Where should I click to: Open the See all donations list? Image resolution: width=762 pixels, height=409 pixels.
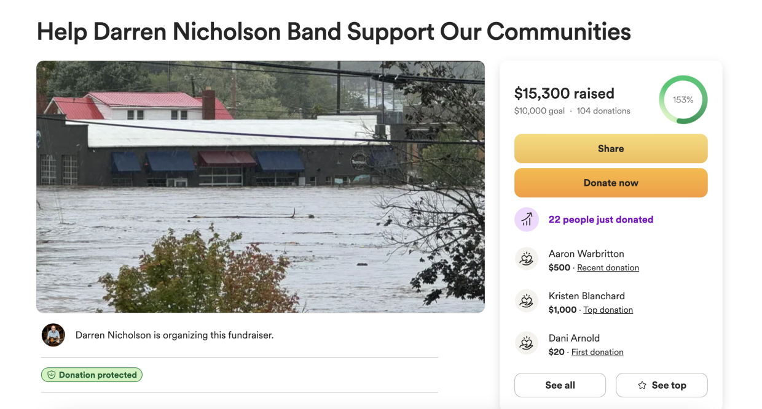(560, 385)
